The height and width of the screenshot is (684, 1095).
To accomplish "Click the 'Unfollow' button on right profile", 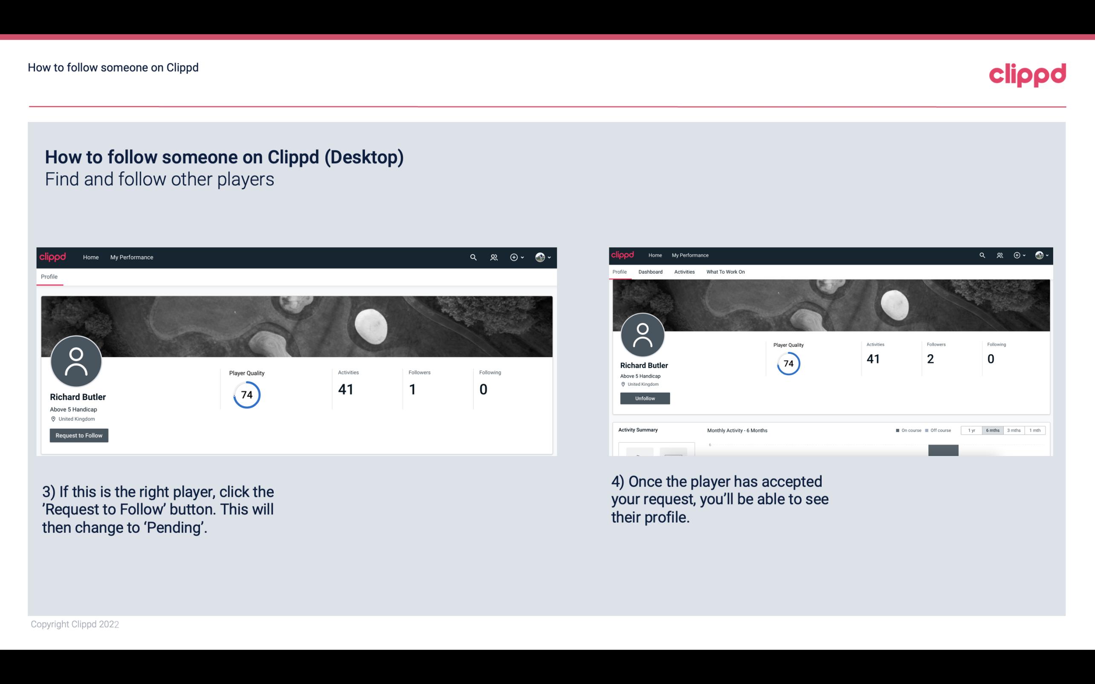I will tap(645, 398).
